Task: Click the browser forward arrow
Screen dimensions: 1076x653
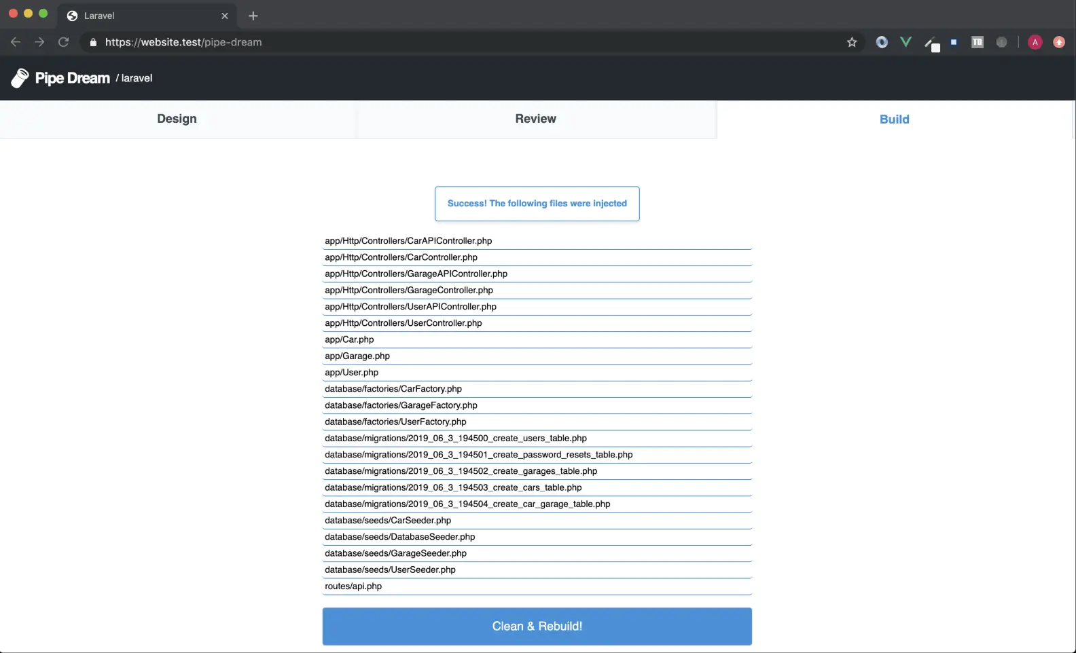Action: tap(39, 42)
